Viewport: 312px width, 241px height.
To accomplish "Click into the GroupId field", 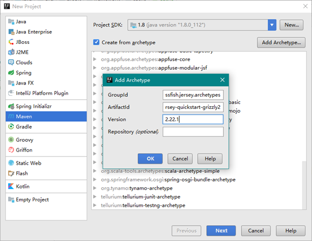I will tap(193, 95).
